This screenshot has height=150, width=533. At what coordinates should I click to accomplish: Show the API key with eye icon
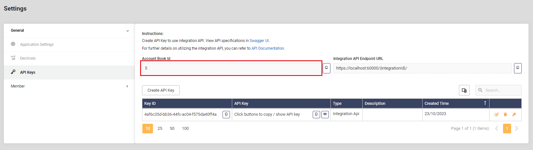[325, 114]
